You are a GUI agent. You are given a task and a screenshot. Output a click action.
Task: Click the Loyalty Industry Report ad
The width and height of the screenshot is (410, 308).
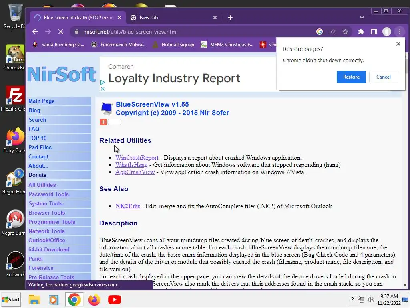point(174,78)
